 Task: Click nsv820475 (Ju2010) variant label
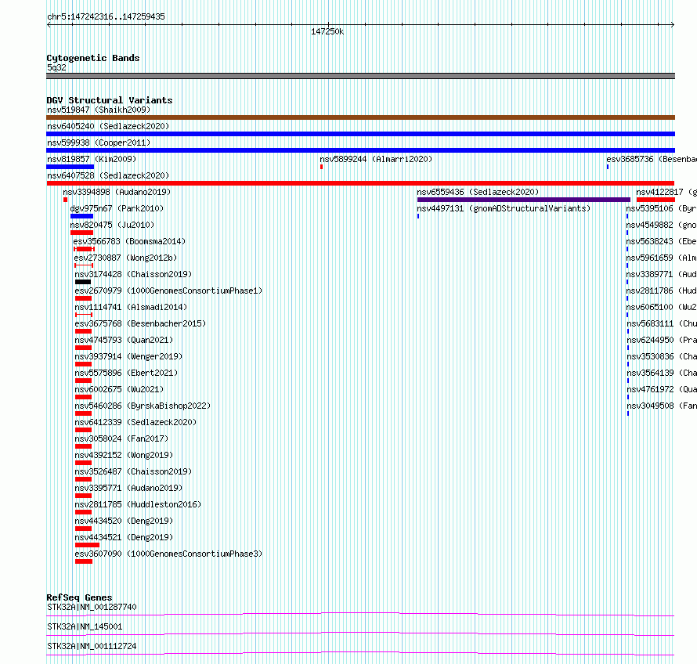pyautogui.click(x=112, y=225)
